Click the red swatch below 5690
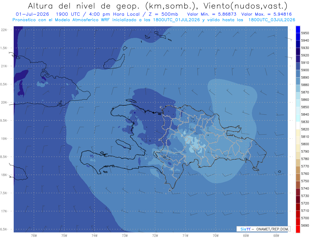The height and width of the screenshot is (239, 310). tap(298, 229)
